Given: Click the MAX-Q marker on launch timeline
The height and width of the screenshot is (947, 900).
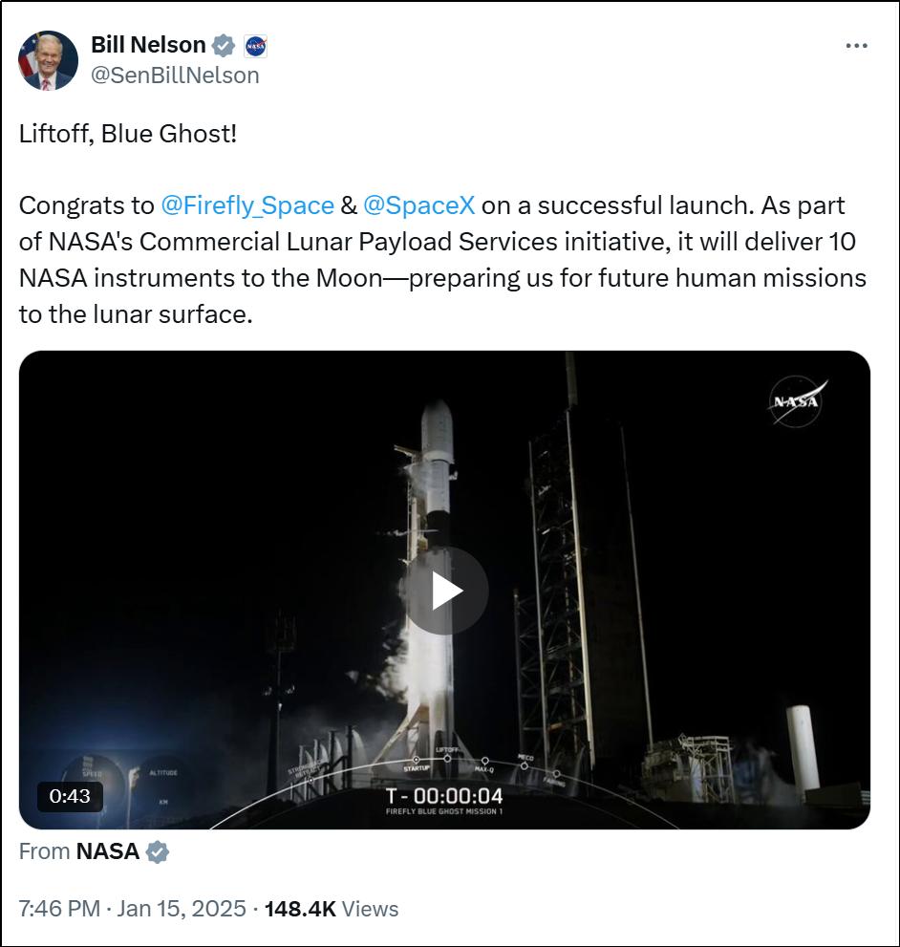Looking at the screenshot, I should tap(483, 764).
